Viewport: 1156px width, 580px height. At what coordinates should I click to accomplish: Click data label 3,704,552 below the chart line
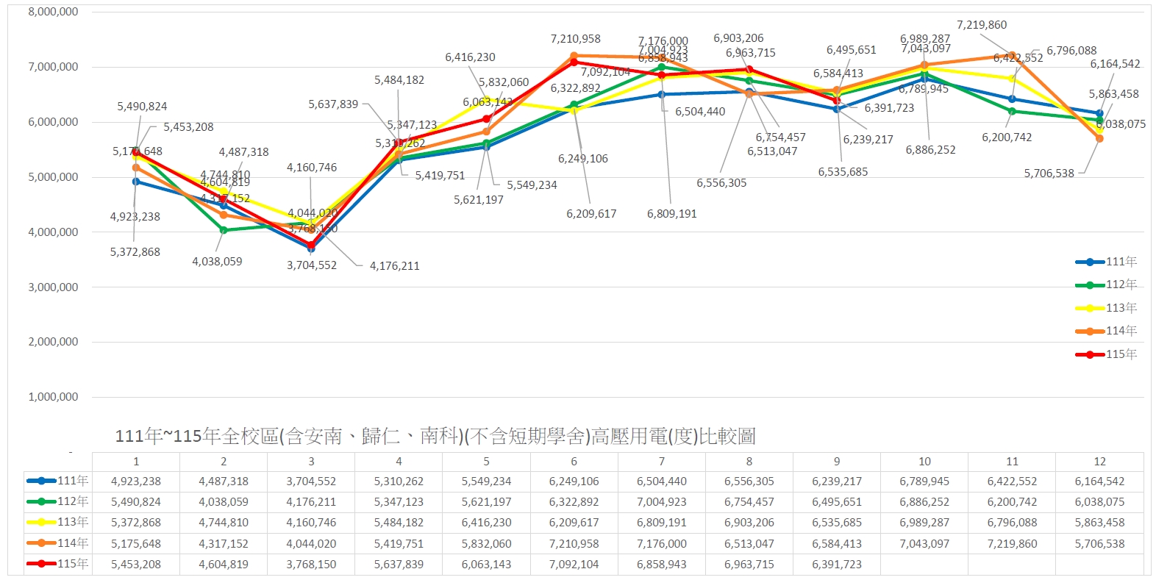[x=312, y=265]
